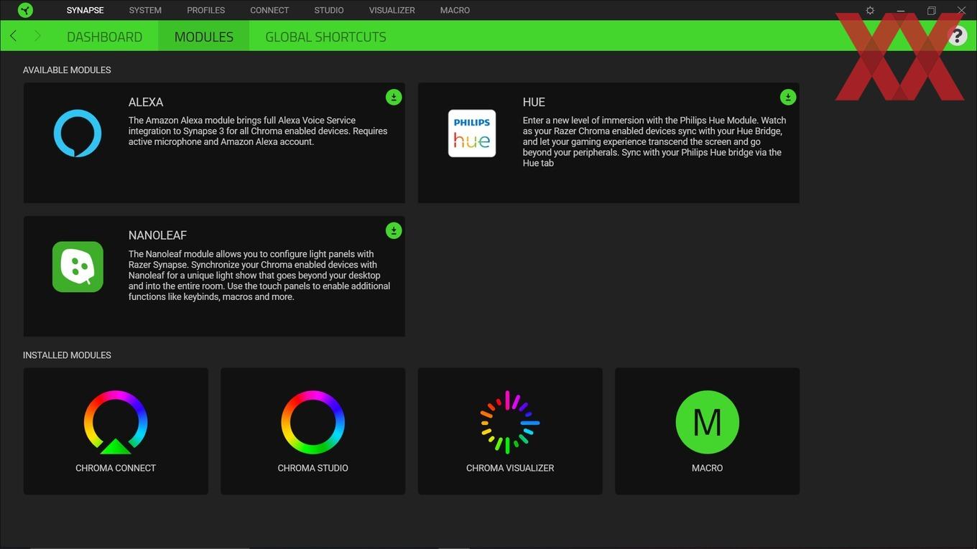The image size is (977, 549).
Task: Click the Amazon Alexa ring logo
Action: pyautogui.click(x=78, y=133)
